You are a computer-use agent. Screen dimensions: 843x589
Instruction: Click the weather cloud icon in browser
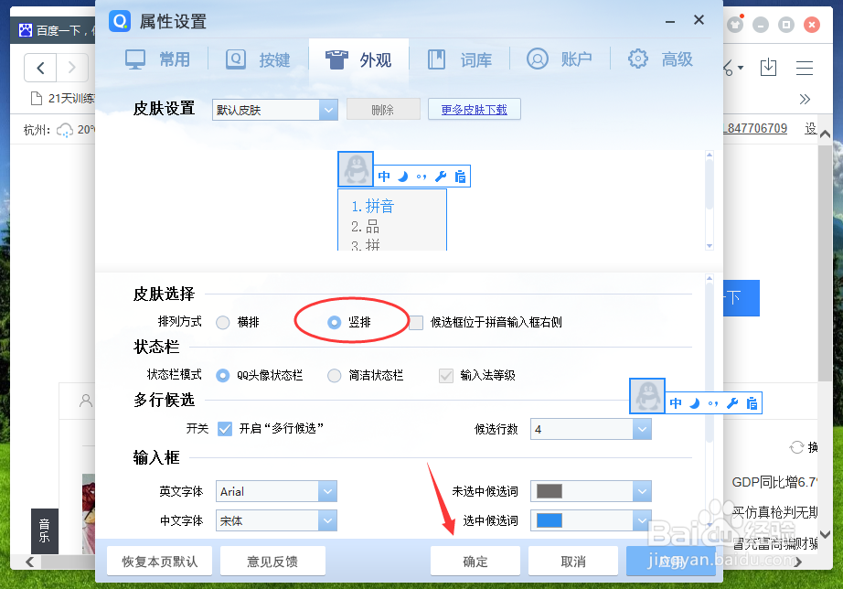tap(65, 130)
